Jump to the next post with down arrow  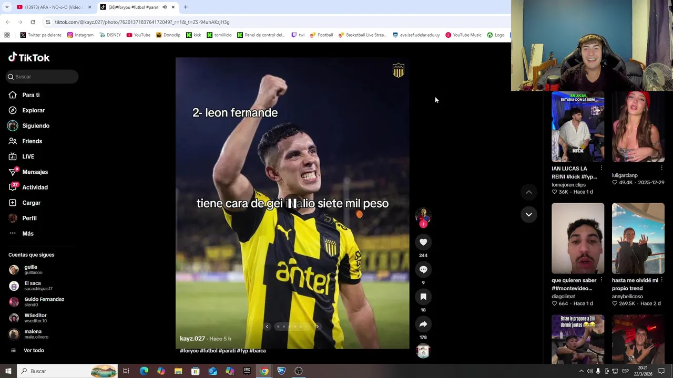point(529,214)
